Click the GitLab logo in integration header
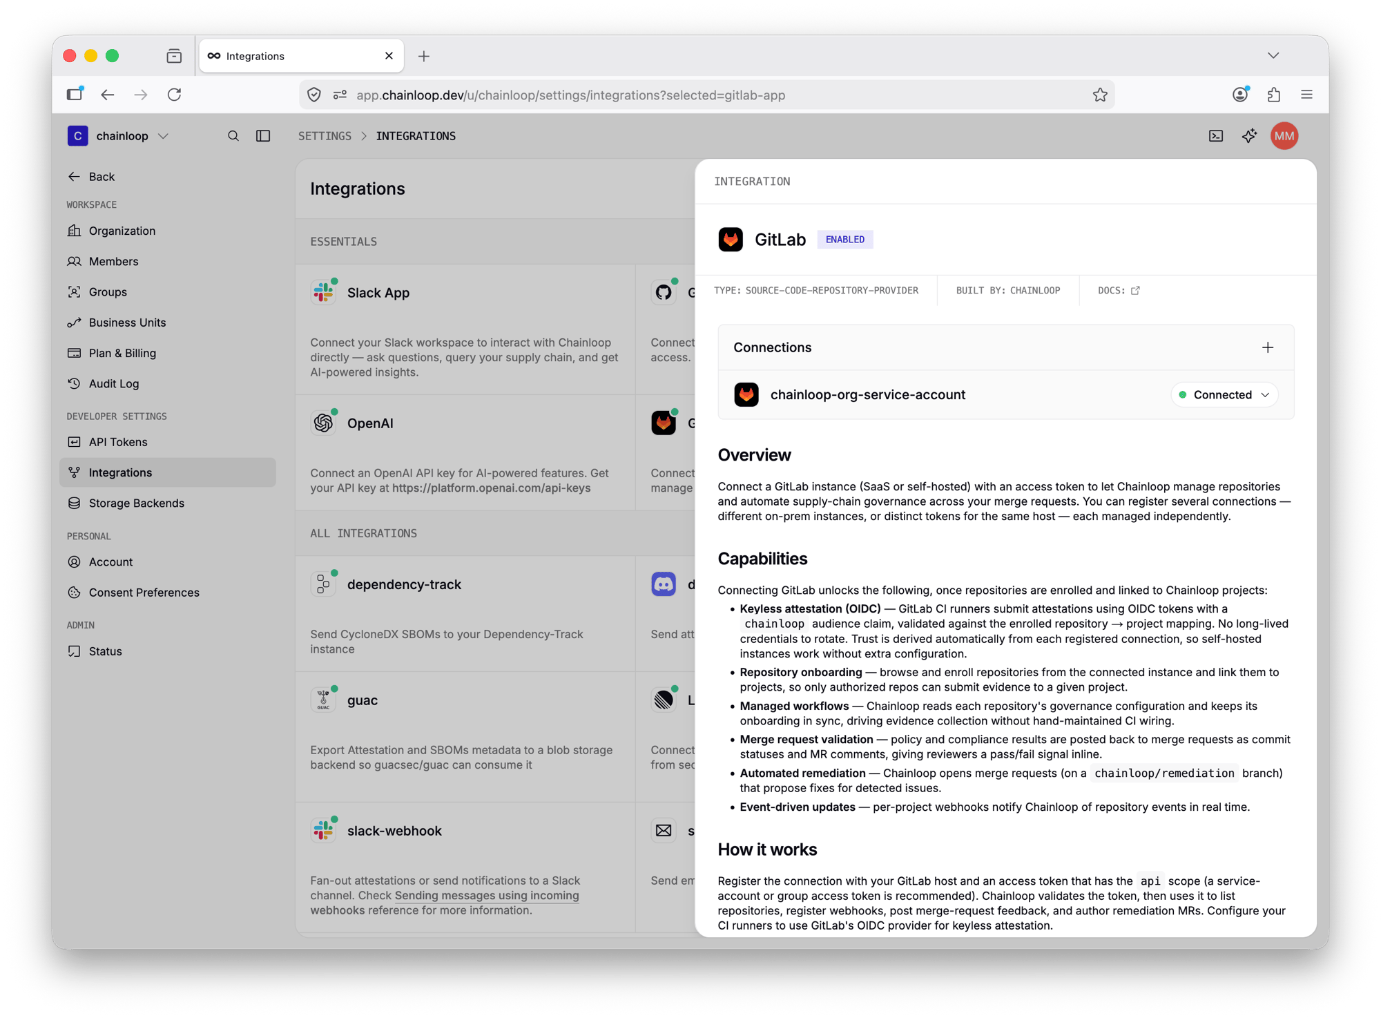Viewport: 1381px width, 1018px height. [x=731, y=240]
